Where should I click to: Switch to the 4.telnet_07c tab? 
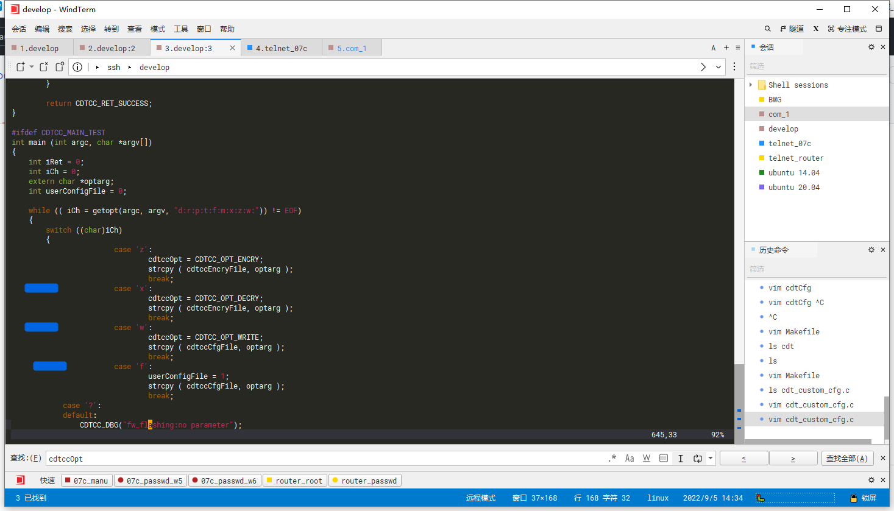pyautogui.click(x=282, y=48)
